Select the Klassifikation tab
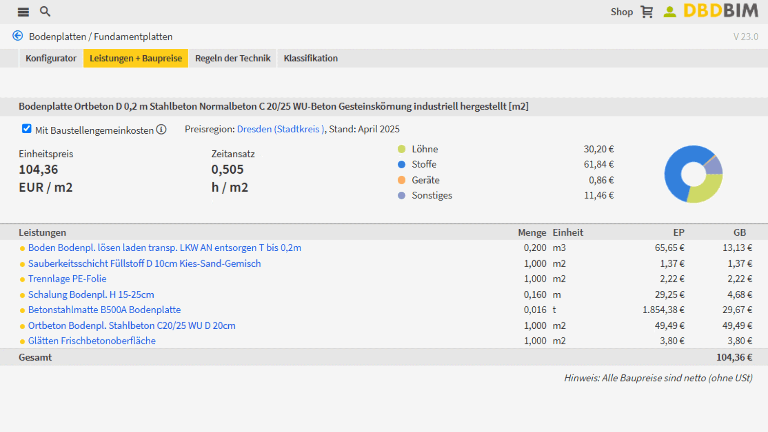768x432 pixels. click(311, 58)
